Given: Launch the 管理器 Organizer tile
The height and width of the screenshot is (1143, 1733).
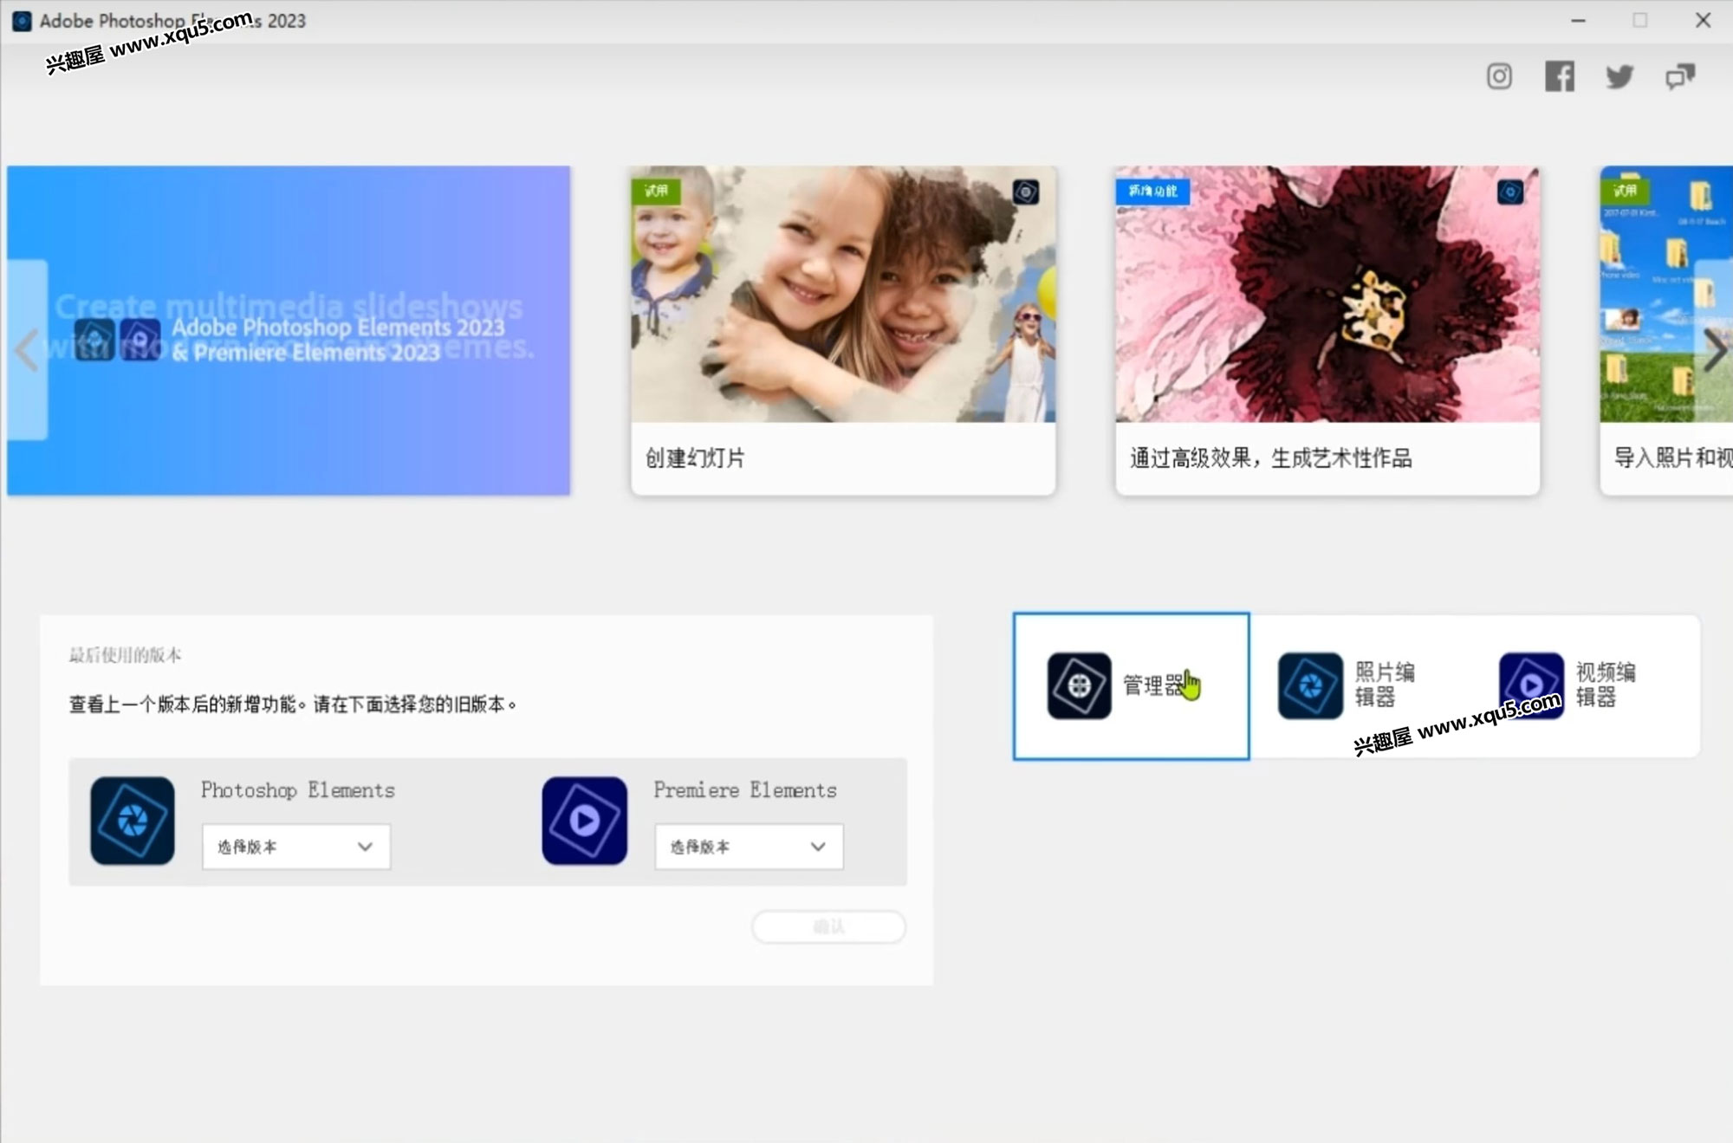Looking at the screenshot, I should tap(1132, 685).
